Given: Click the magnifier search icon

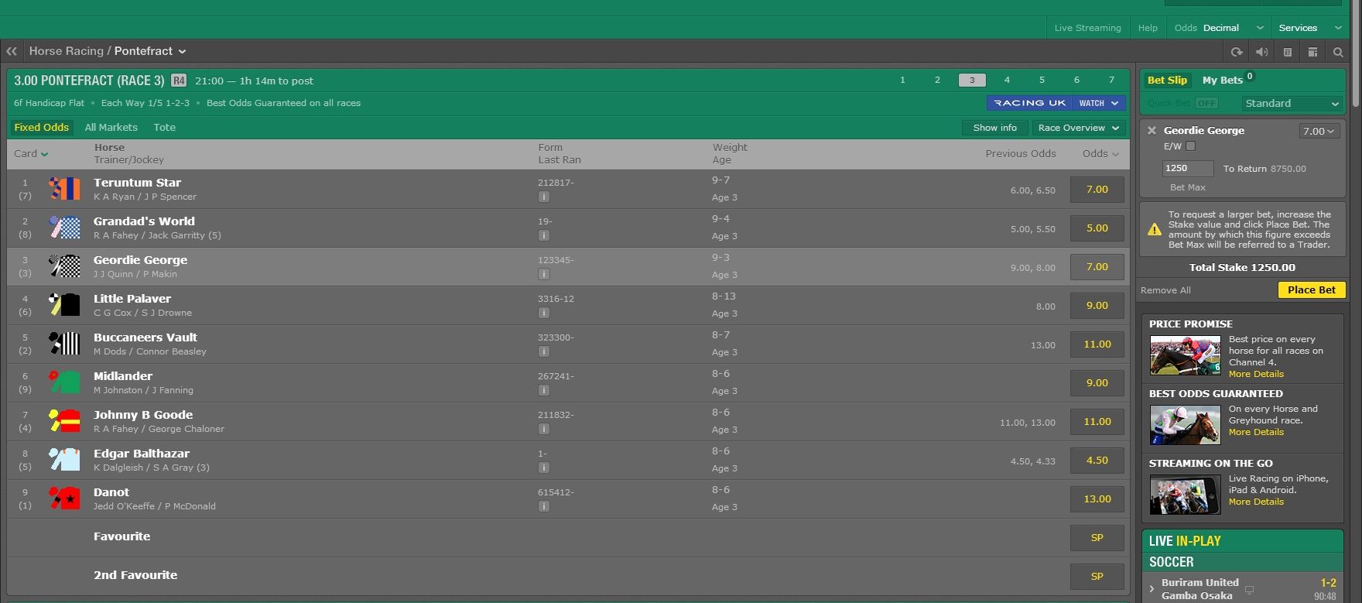Looking at the screenshot, I should pyautogui.click(x=1338, y=52).
